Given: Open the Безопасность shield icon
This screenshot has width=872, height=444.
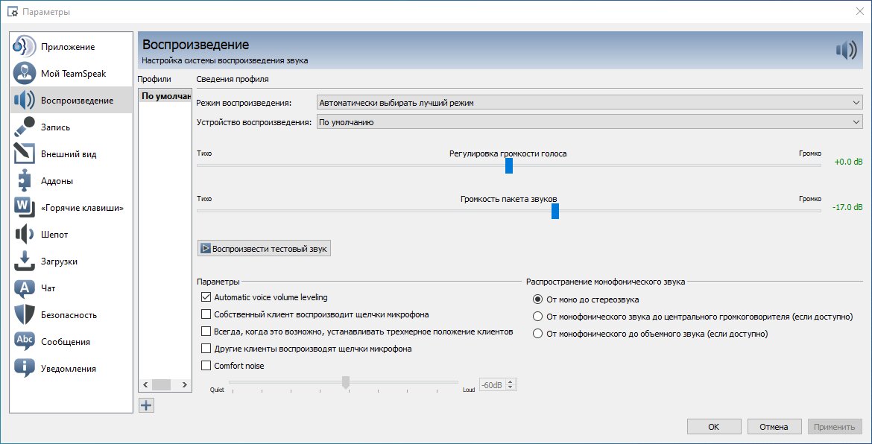Looking at the screenshot, I should (24, 314).
